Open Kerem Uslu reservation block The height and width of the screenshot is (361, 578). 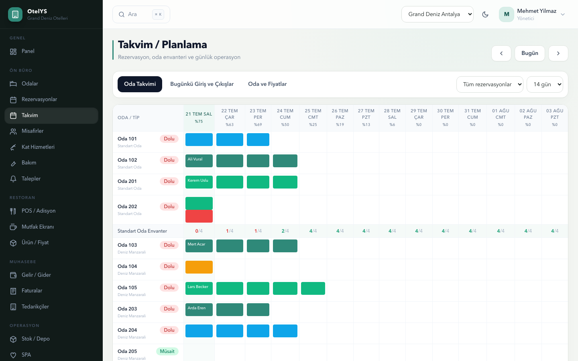click(199, 182)
